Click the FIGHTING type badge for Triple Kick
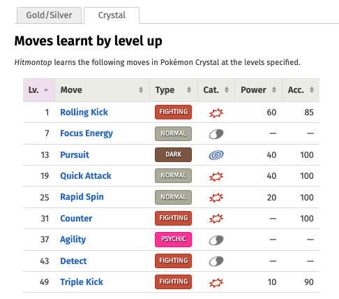Screen dimensions: 339x299 [x=174, y=282]
